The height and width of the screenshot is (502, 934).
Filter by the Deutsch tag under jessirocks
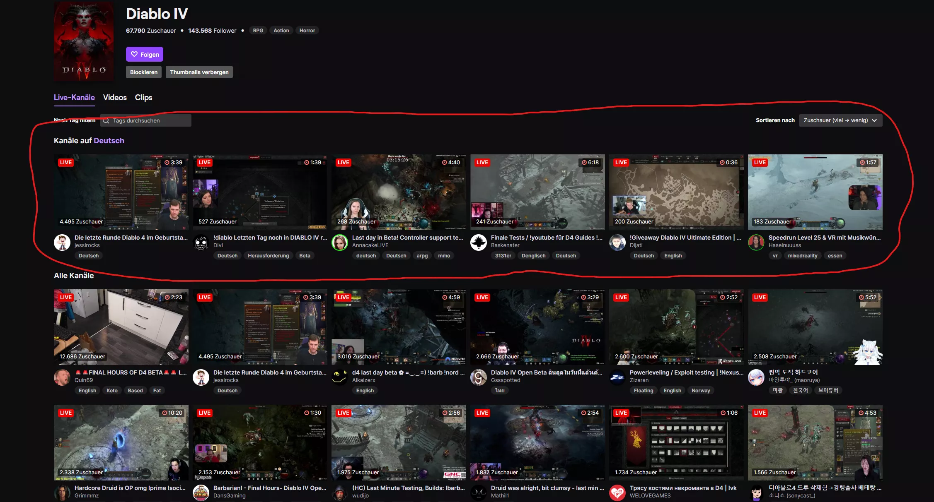88,255
